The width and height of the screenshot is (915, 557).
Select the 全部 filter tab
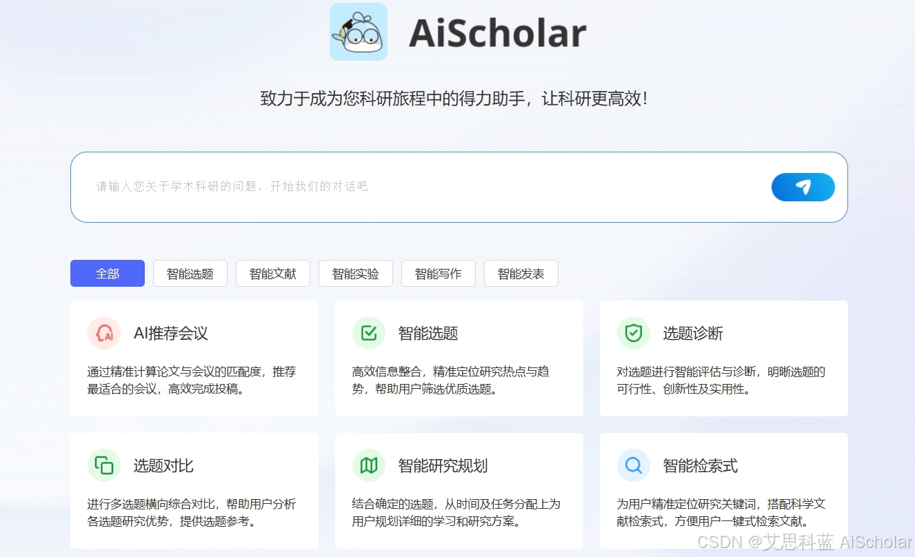click(108, 274)
